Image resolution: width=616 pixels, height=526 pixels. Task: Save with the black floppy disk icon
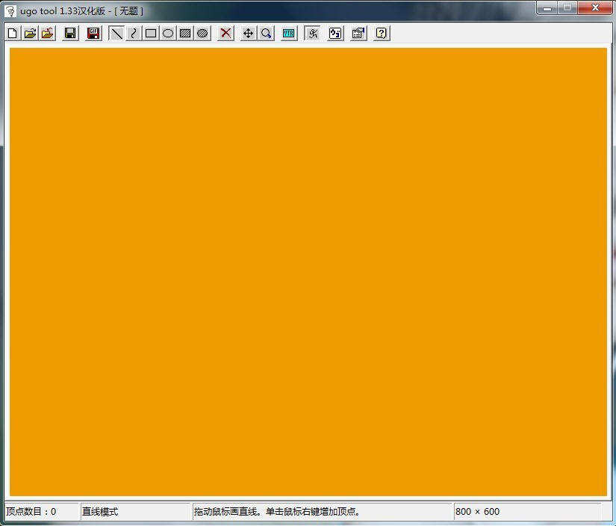(x=70, y=34)
